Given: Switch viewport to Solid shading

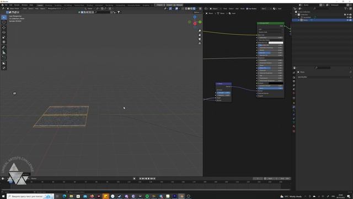Looking at the screenshot, I should pos(189,9).
